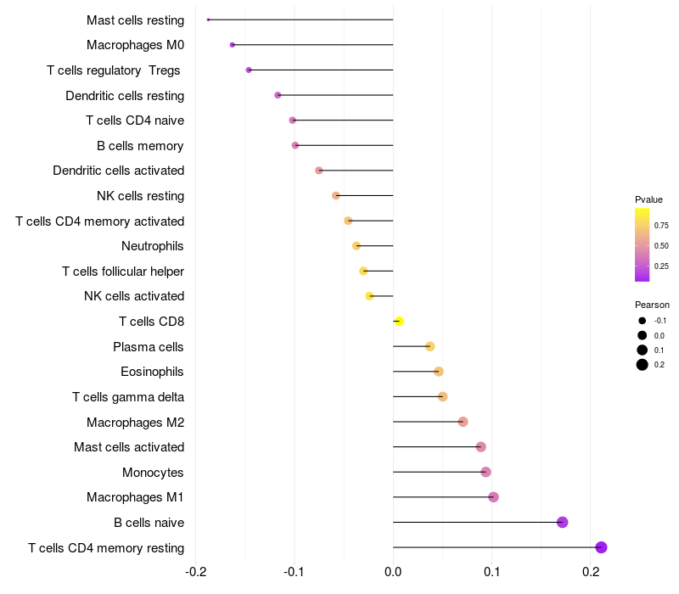Select the Macrophages M1 lollipop dot

click(493, 497)
